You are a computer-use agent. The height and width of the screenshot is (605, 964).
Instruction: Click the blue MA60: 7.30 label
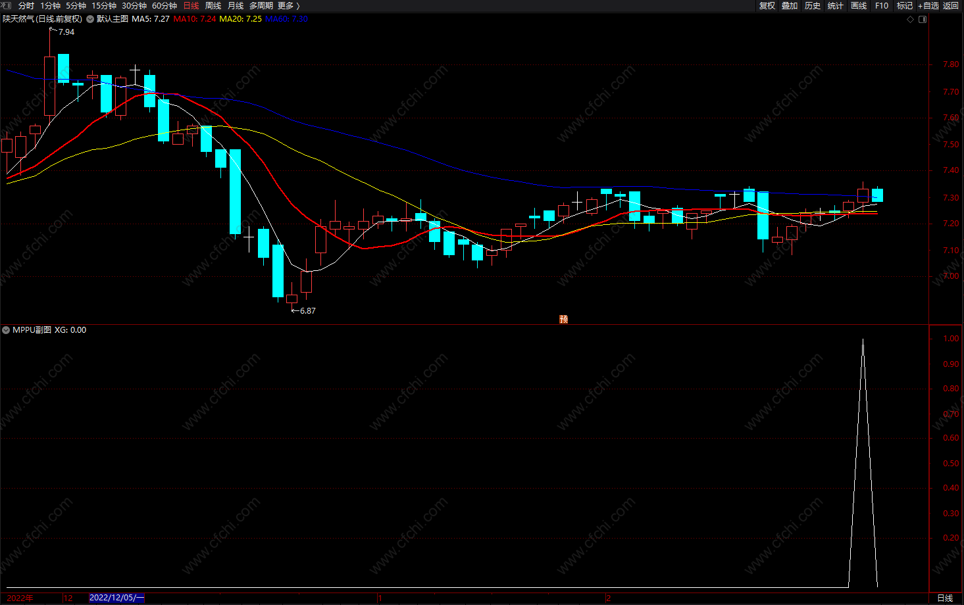[287, 19]
